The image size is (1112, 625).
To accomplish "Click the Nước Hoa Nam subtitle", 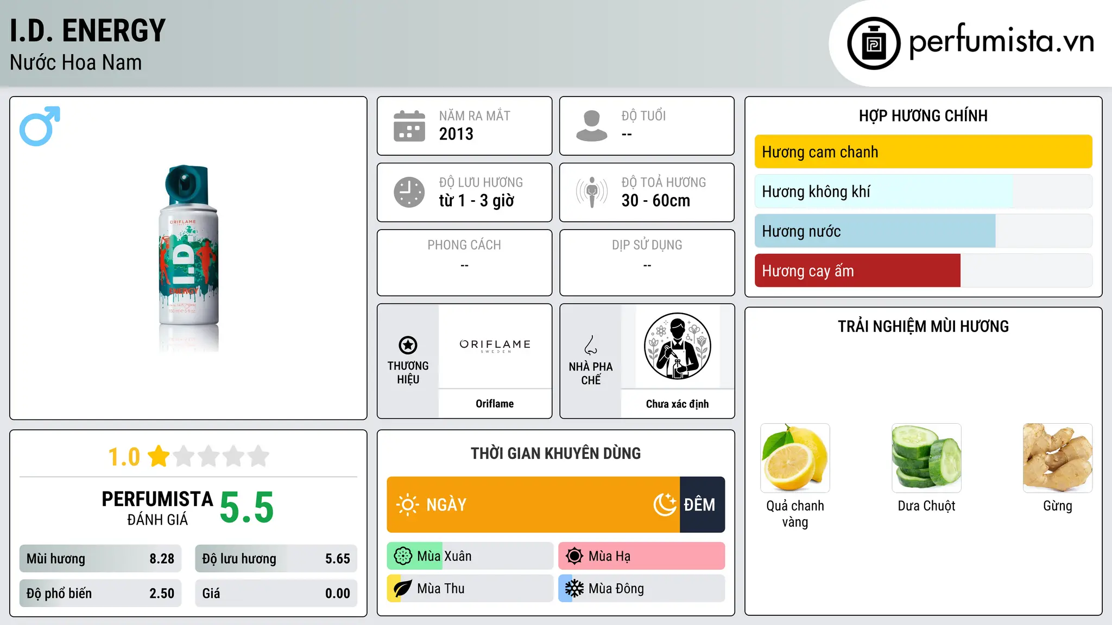I will point(75,63).
